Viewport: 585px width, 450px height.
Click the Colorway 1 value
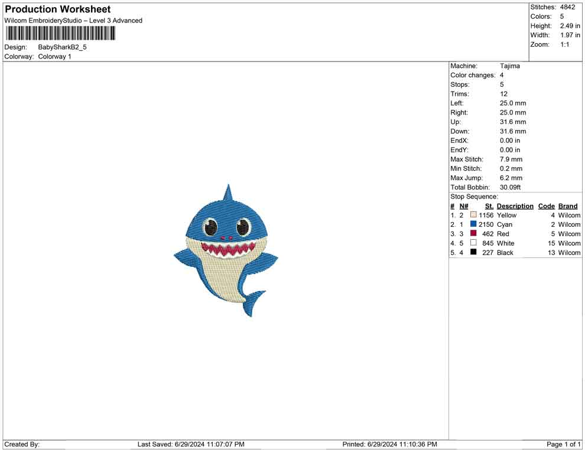pyautogui.click(x=54, y=57)
